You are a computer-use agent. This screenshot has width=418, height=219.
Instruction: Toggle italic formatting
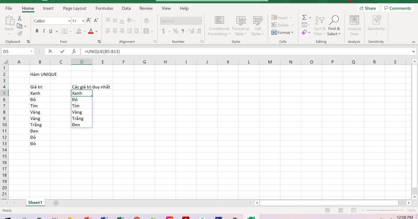tap(44, 31)
